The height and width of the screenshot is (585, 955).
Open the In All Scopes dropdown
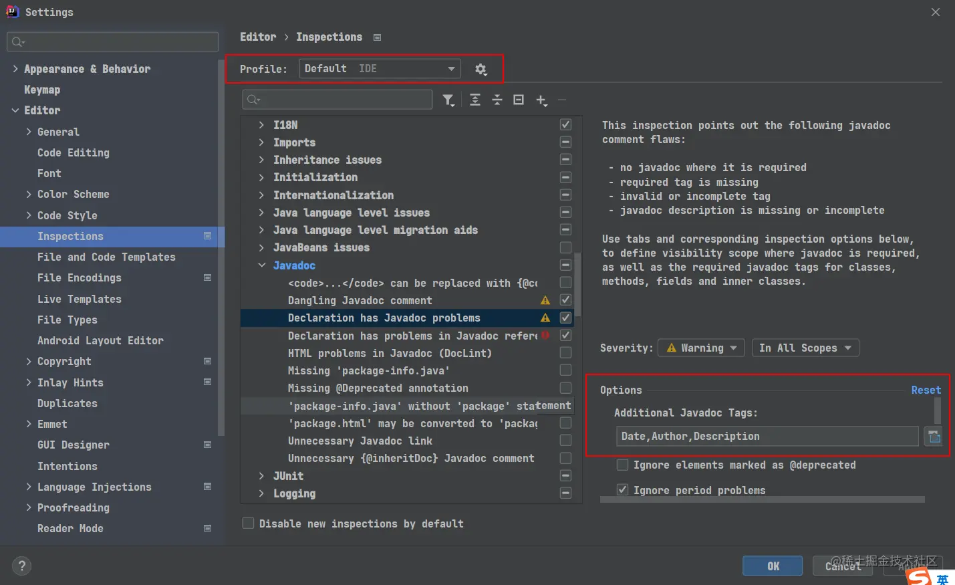[805, 348]
